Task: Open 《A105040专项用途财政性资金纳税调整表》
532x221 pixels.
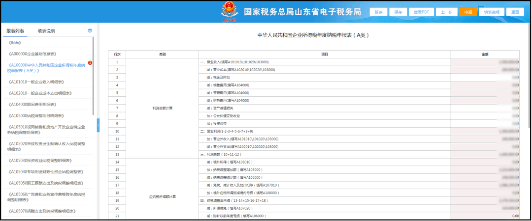Action: [47, 172]
